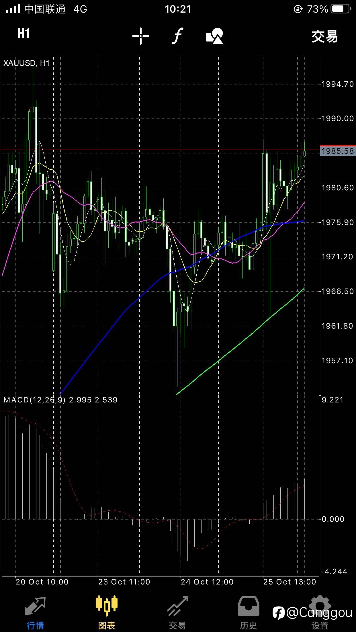The height and width of the screenshot is (632, 356).
Task: Tap the MACD zero level 0.000
Action: pos(333,519)
